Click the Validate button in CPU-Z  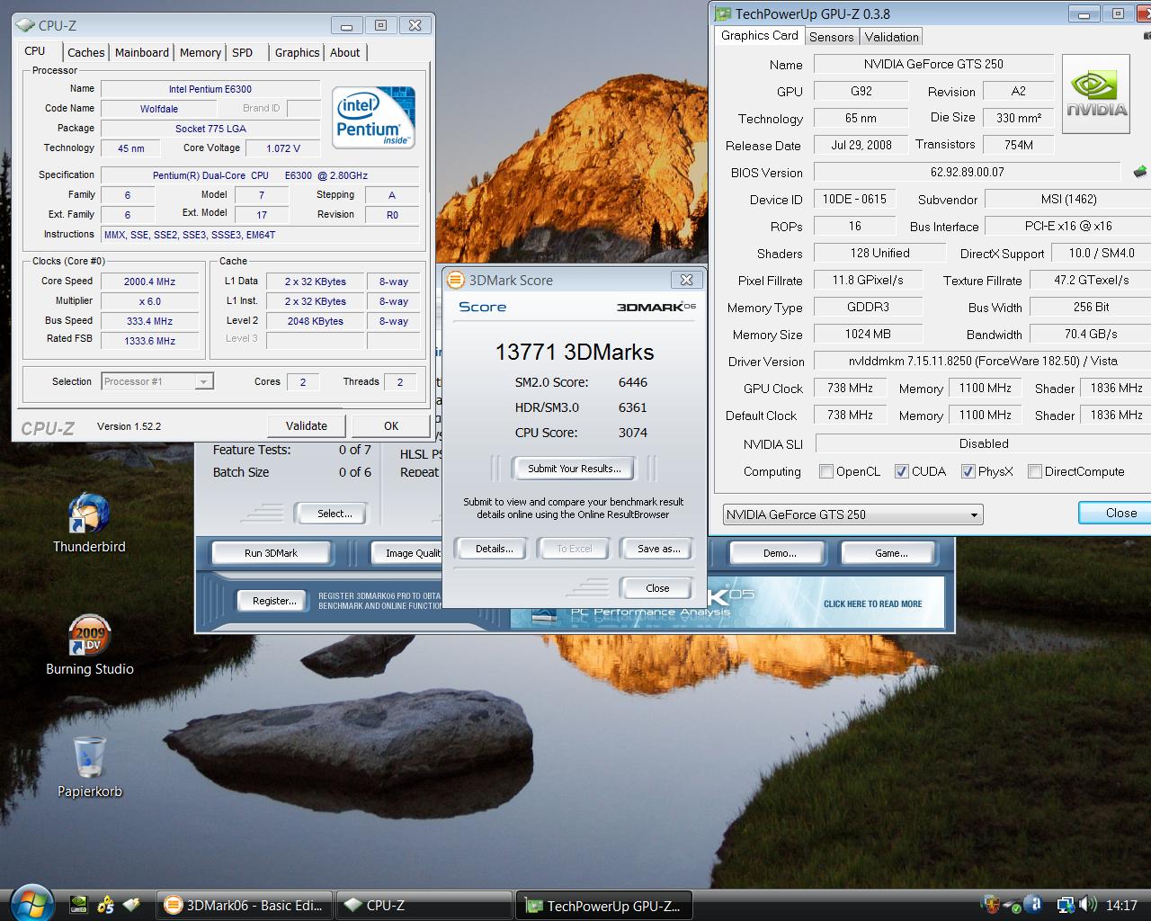[x=307, y=425]
